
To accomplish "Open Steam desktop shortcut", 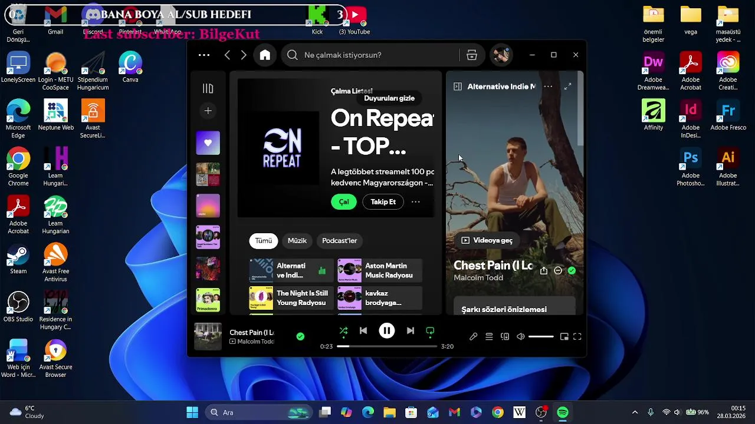I will (18, 260).
